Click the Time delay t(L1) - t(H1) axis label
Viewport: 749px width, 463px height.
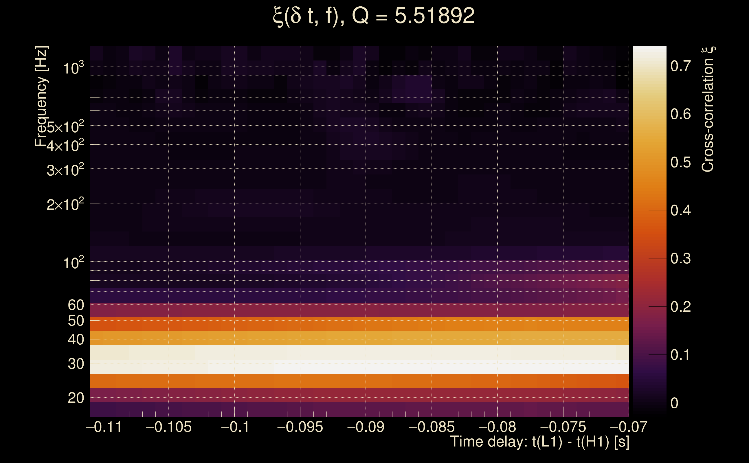pos(539,442)
